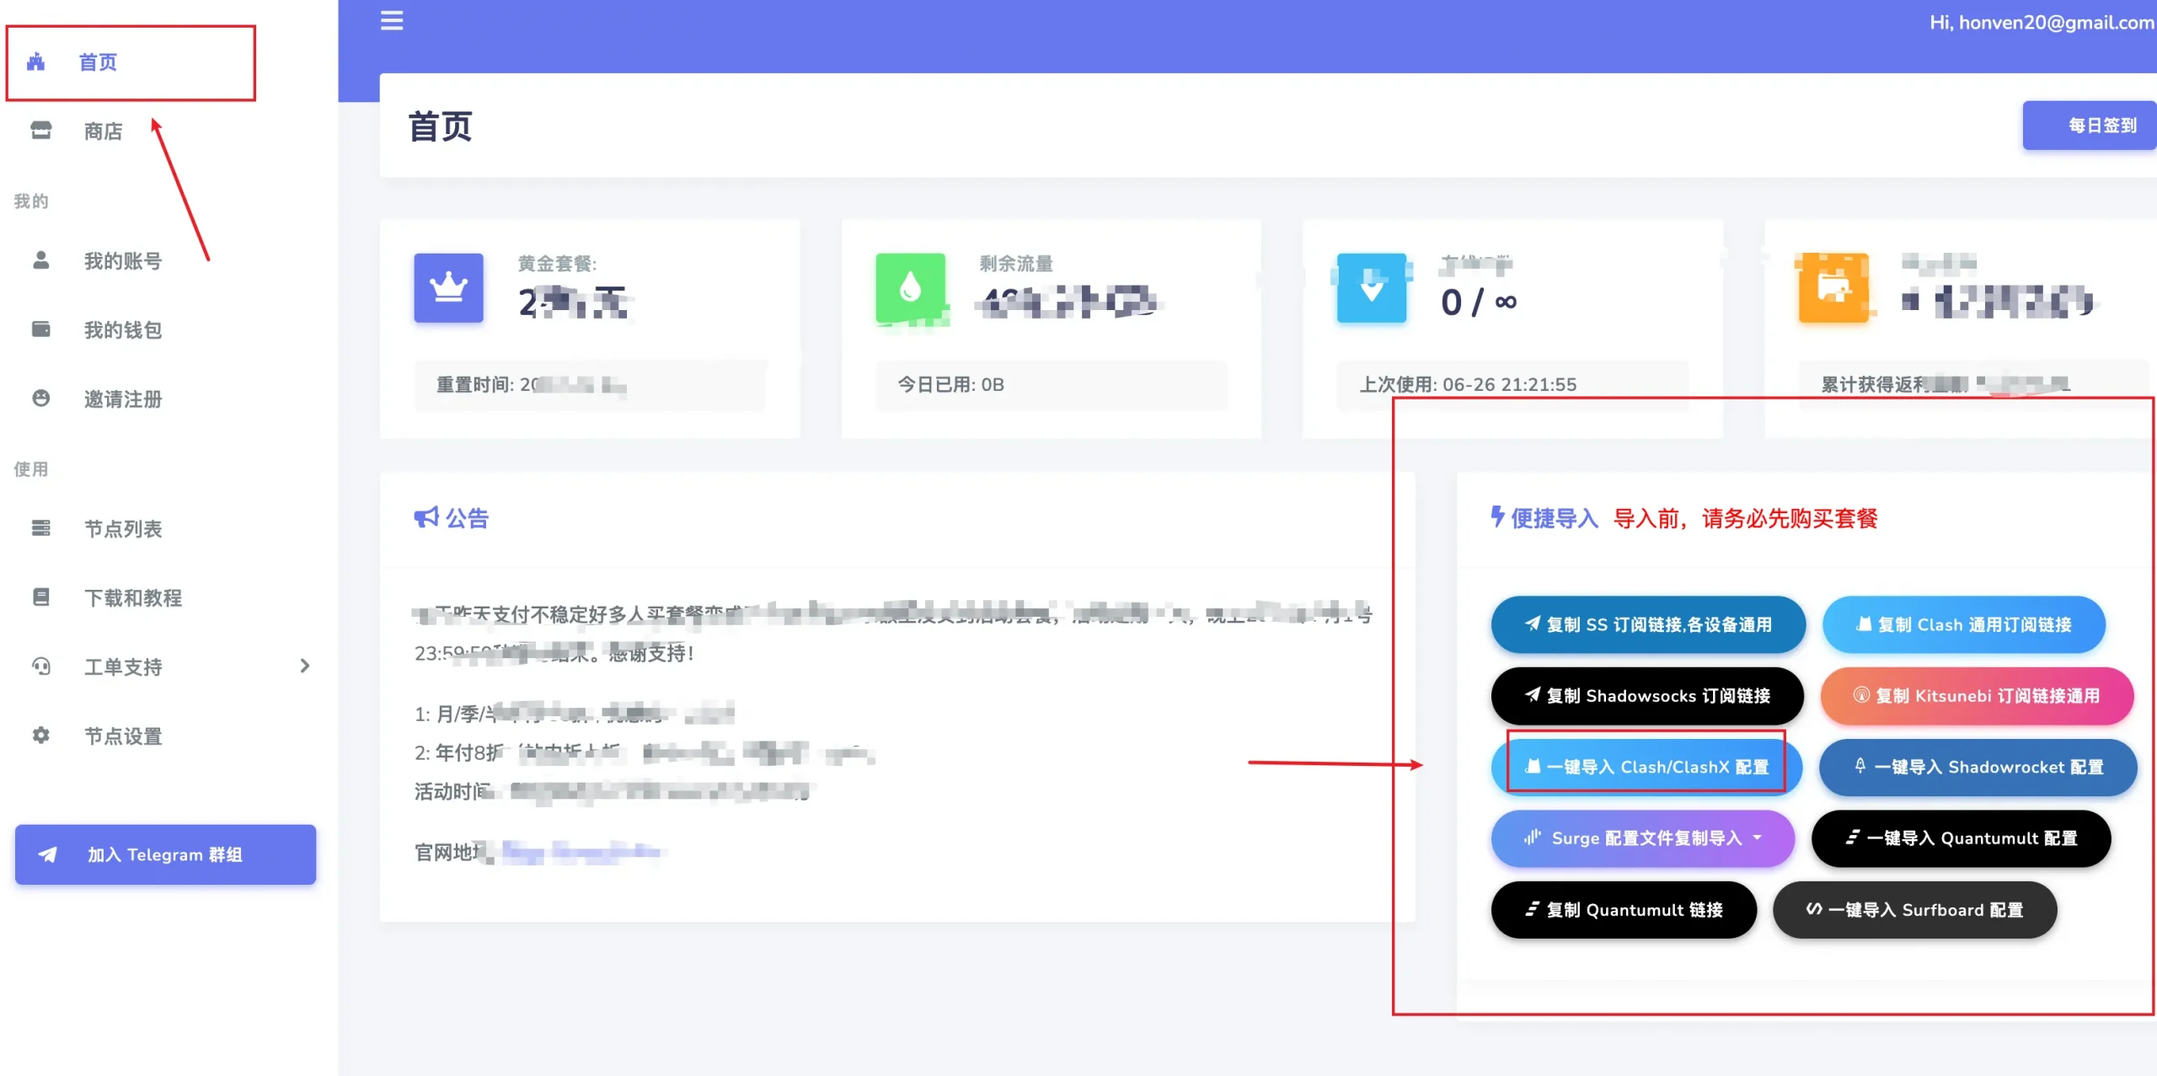Click the server icon beside 节点列表
This screenshot has height=1076, width=2157.
point(40,528)
